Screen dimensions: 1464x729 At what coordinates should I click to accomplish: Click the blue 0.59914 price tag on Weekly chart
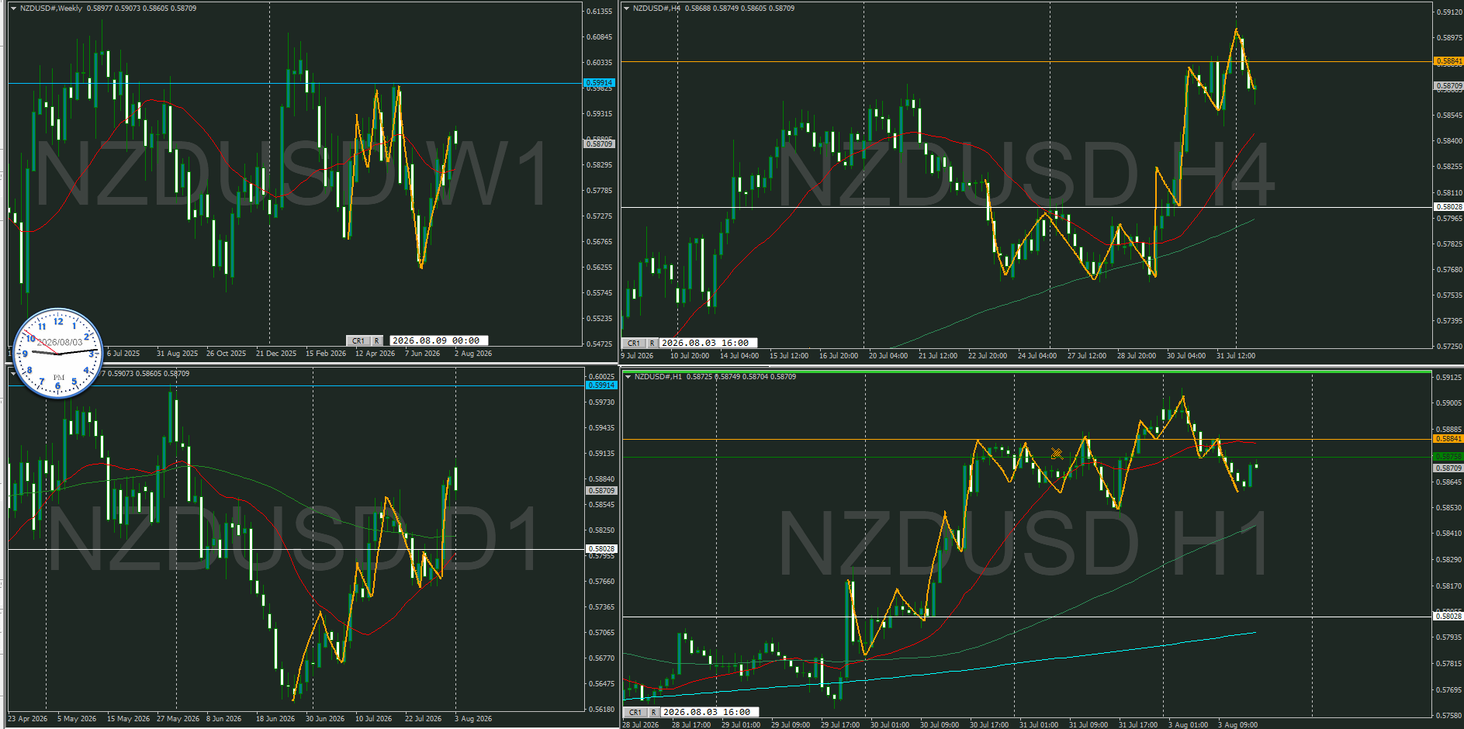[x=599, y=83]
